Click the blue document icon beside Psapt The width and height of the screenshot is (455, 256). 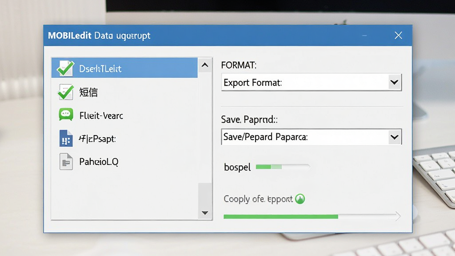point(66,138)
